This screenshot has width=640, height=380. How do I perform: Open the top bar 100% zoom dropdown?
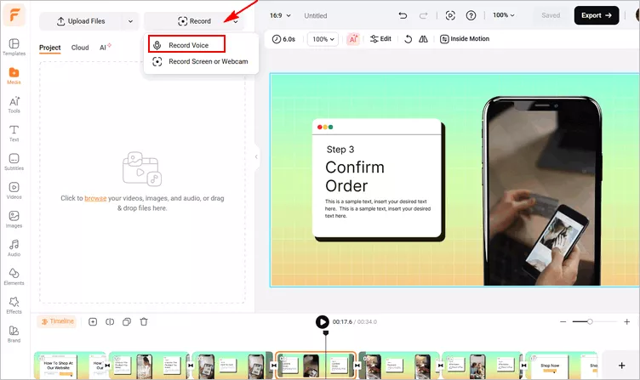[503, 15]
